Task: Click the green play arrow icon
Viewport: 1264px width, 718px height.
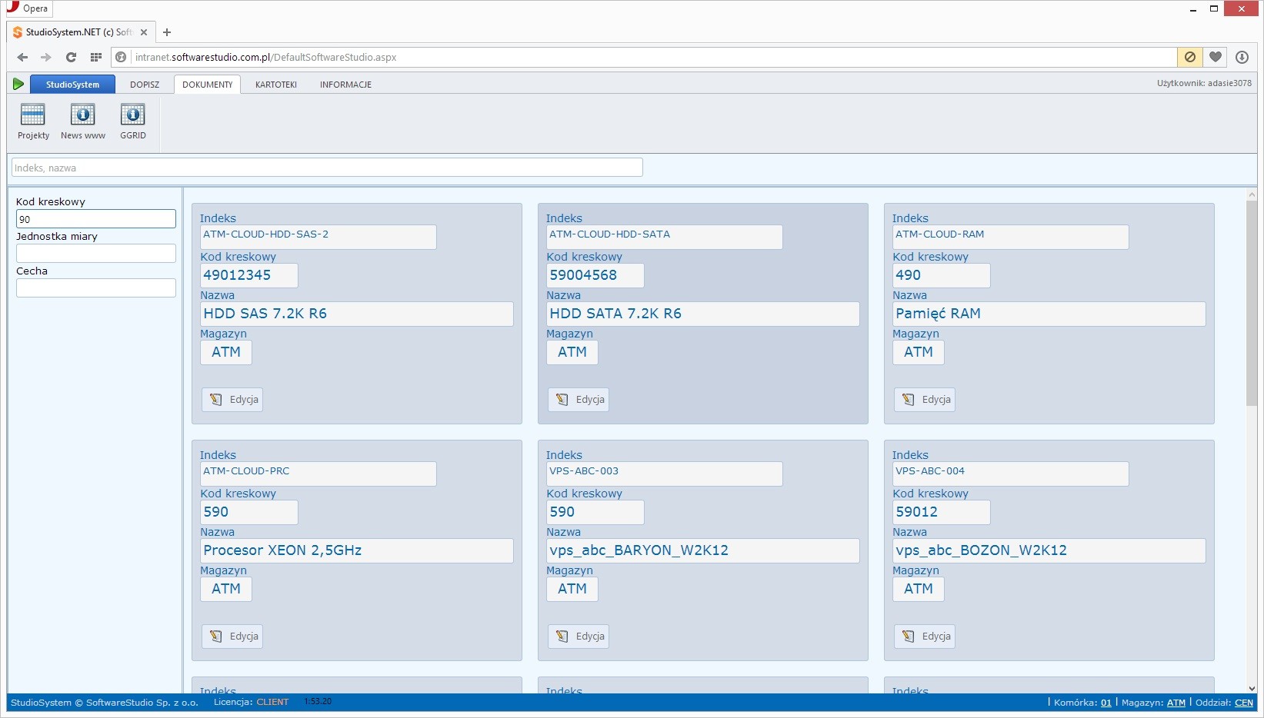Action: [18, 84]
